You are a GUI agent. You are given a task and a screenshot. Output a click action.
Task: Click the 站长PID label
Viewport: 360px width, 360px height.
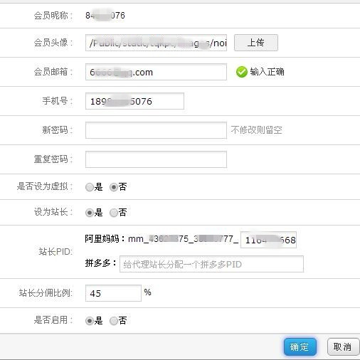pos(55,252)
